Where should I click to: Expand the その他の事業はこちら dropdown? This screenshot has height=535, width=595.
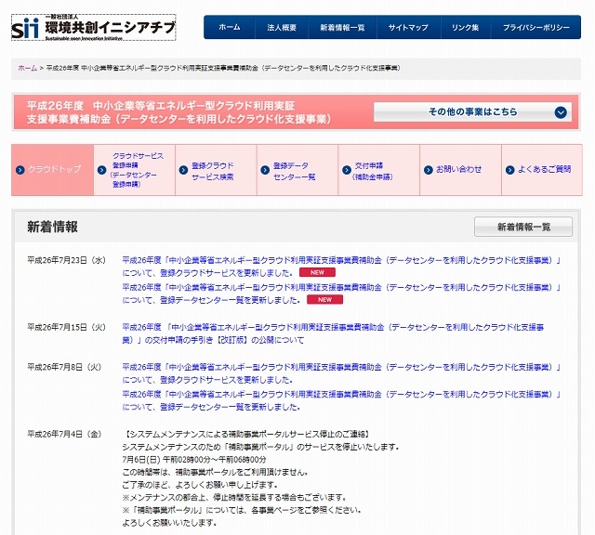click(473, 111)
